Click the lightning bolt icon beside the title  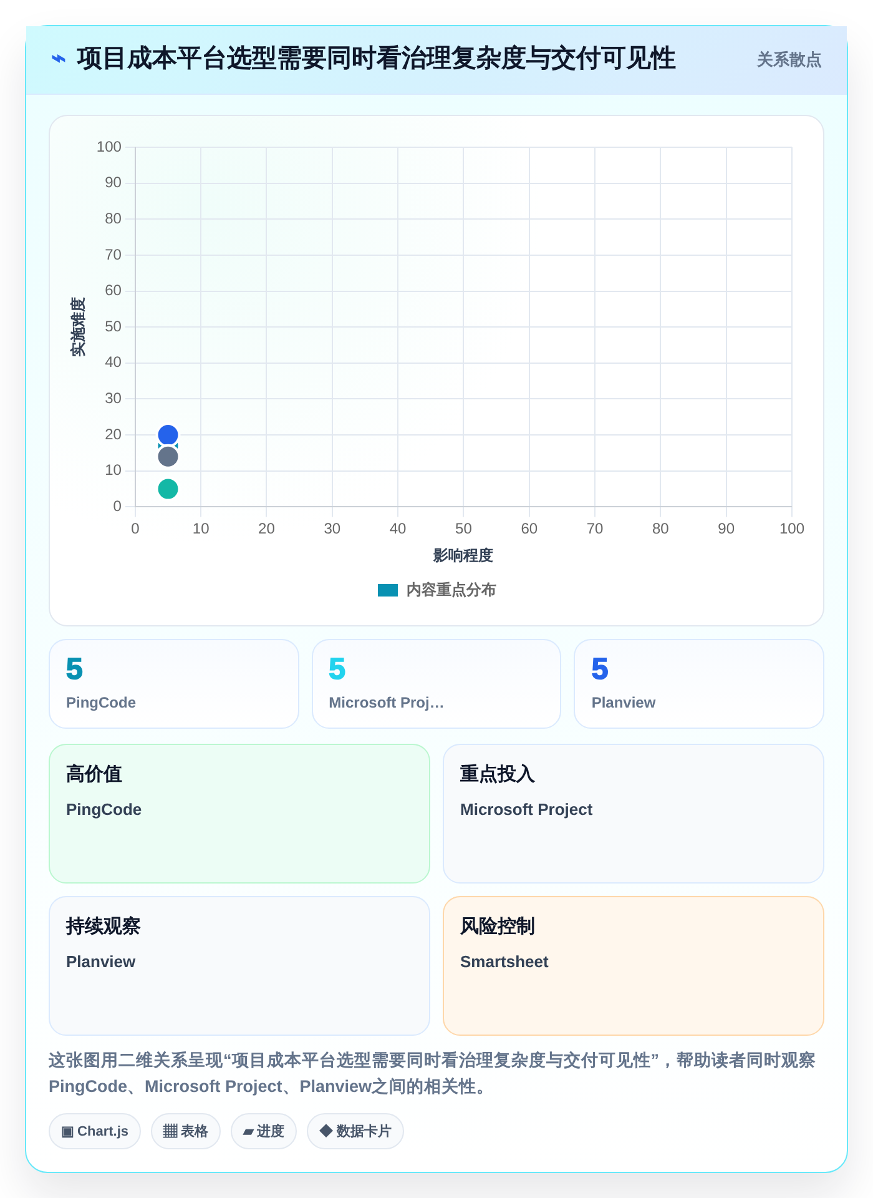click(x=58, y=59)
